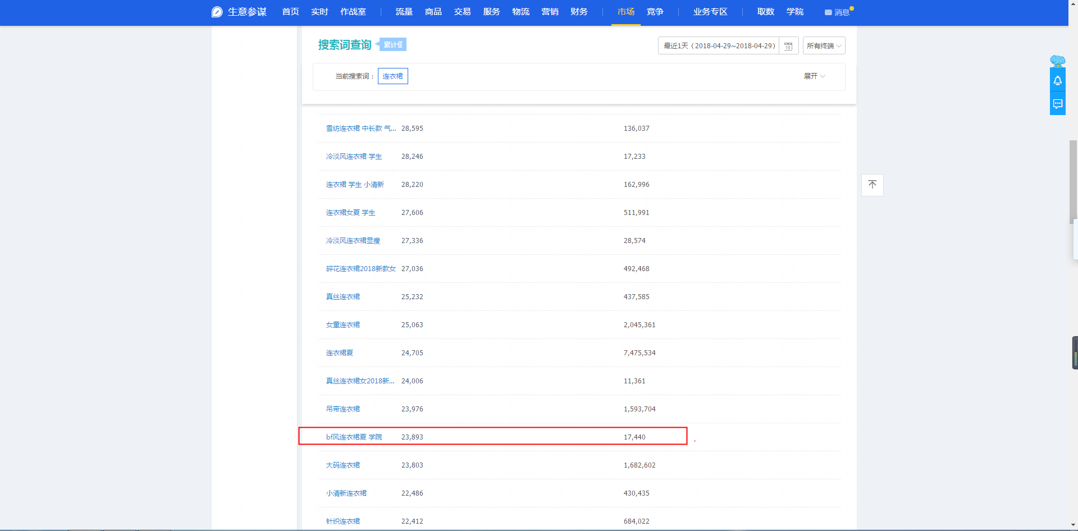Viewport: 1078px width, 531px height.
Task: Open the 实时 menu
Action: (x=319, y=12)
